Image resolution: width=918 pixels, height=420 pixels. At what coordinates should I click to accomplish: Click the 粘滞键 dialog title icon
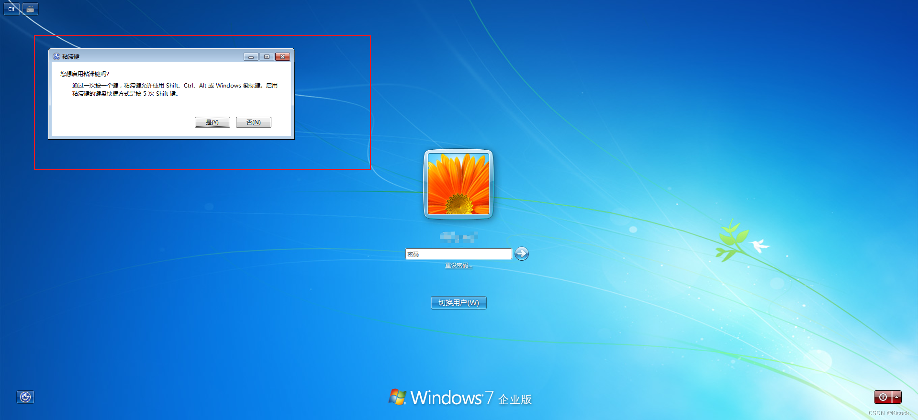(x=56, y=56)
